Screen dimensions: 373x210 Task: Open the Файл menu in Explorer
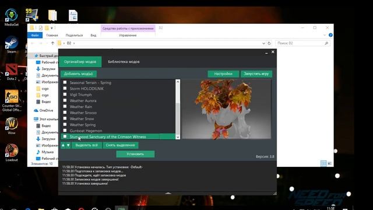click(35, 35)
